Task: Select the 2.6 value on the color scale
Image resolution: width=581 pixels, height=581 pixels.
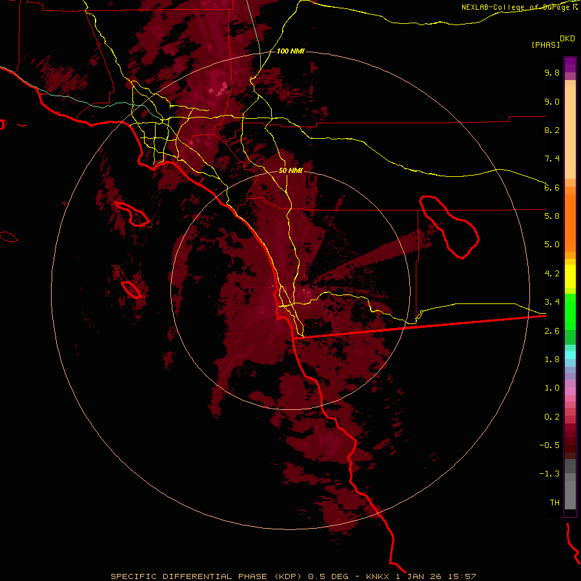Action: (x=552, y=331)
